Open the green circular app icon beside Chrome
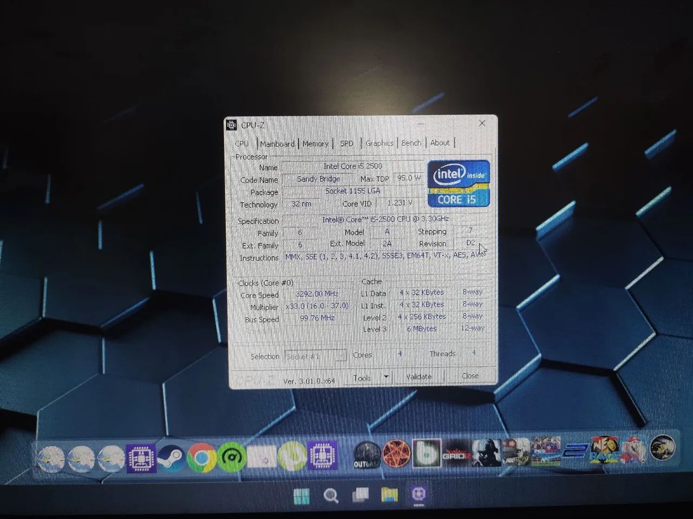 [x=232, y=457]
